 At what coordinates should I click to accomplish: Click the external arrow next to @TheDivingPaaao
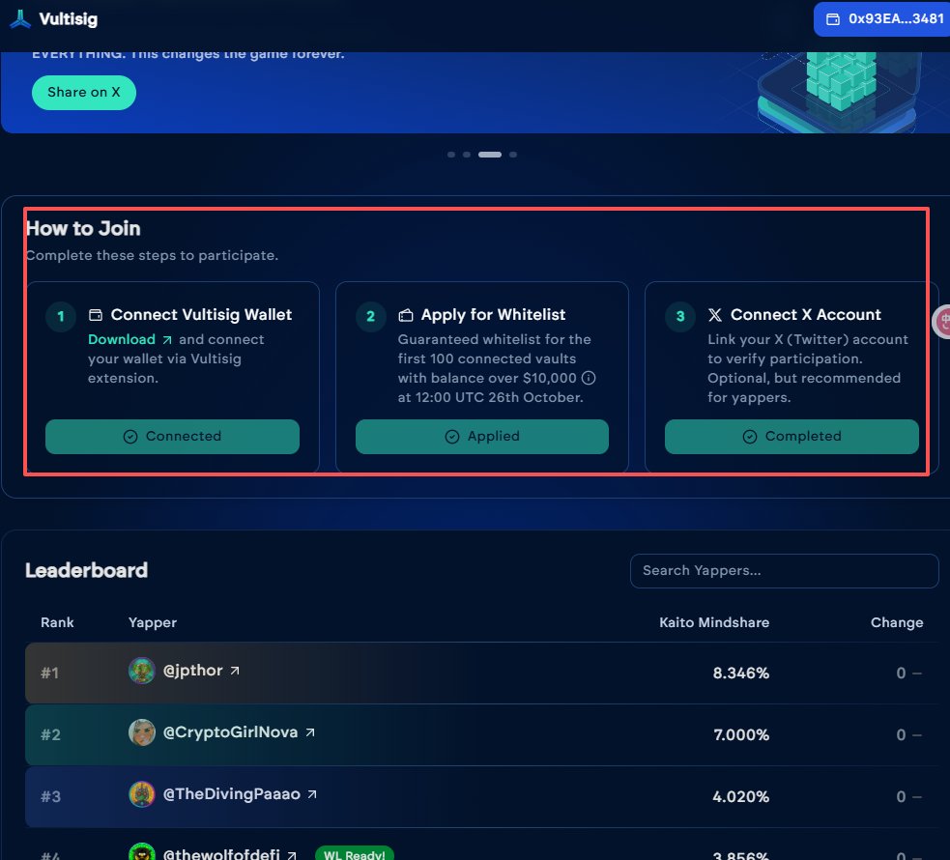[312, 794]
